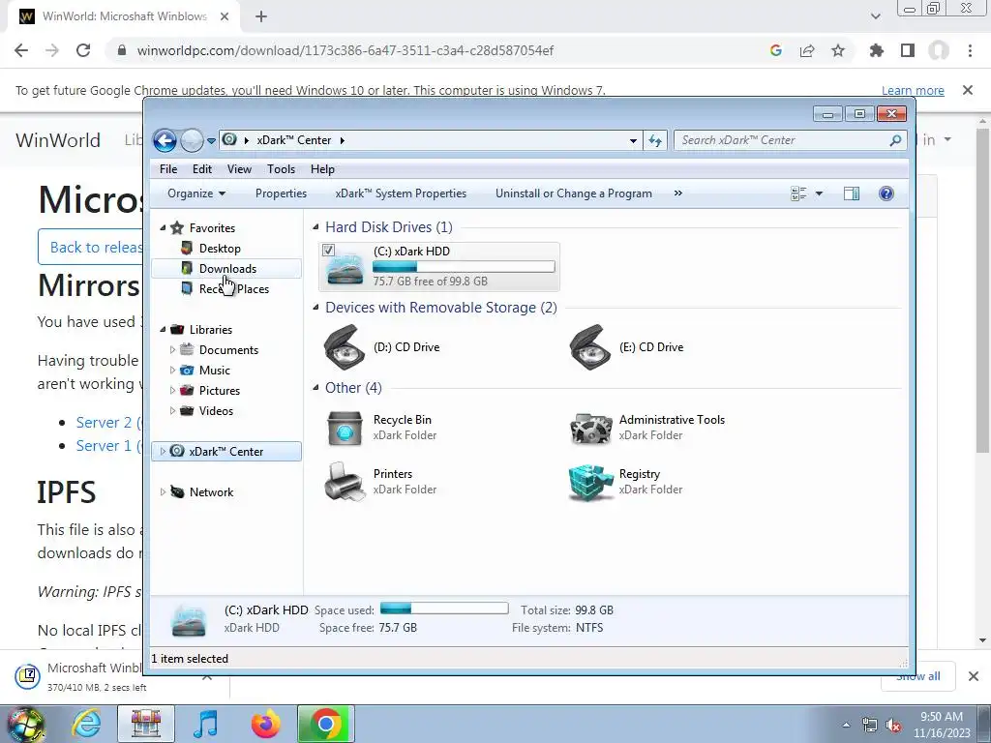Open the File menu
Image resolution: width=991 pixels, height=743 pixels.
point(168,169)
